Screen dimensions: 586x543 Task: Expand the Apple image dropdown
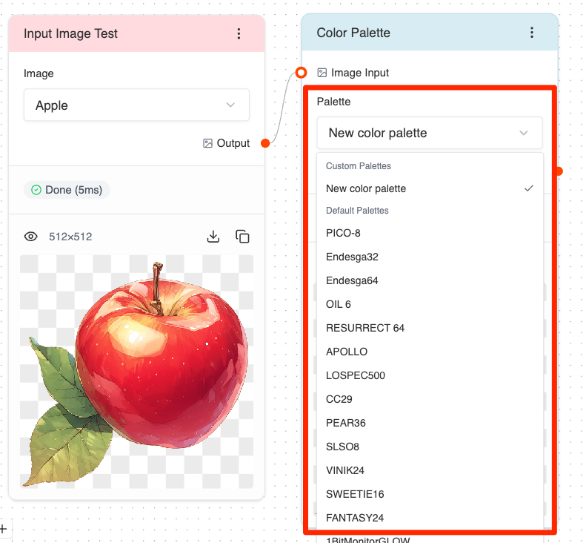[x=136, y=105]
